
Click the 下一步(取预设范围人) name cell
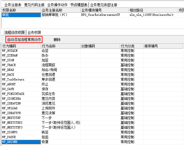pyautogui.click(x=61, y=127)
